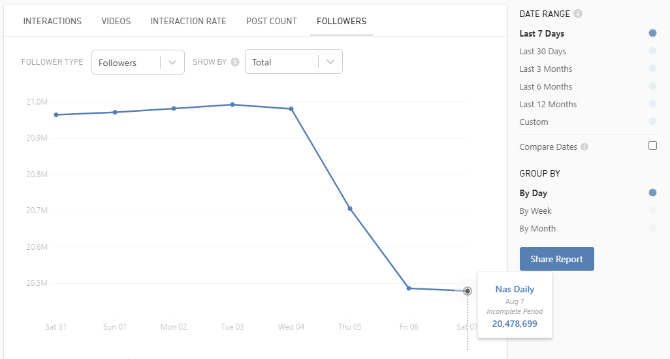This screenshot has height=359, width=670.
Task: Click info icon next to Date Range
Action: point(579,14)
